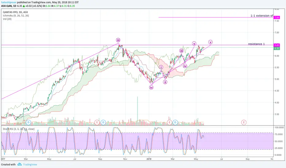Click the future earnings E marker before September 2018
Screen dimensions: 286x168
(x=244, y=122)
